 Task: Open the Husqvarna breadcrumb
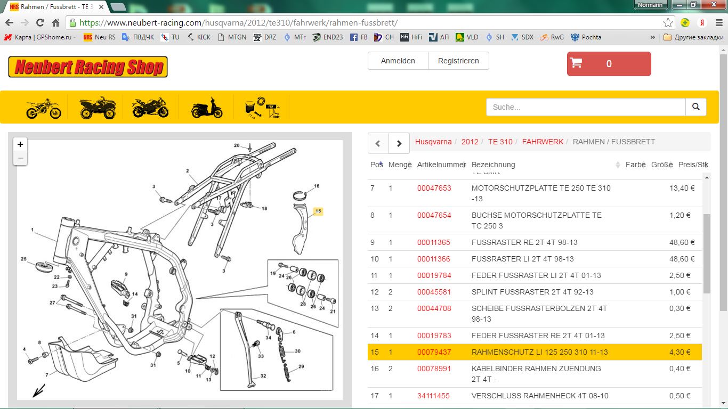(433, 142)
